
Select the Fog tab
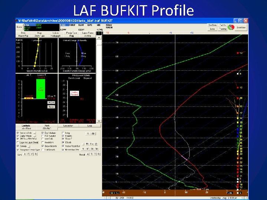click(72, 36)
